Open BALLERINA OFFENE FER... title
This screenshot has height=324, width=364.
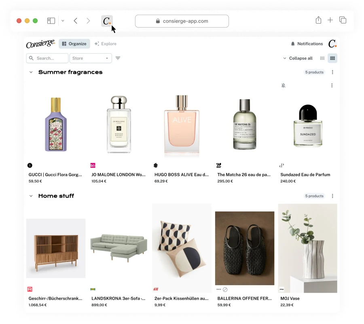point(244,298)
